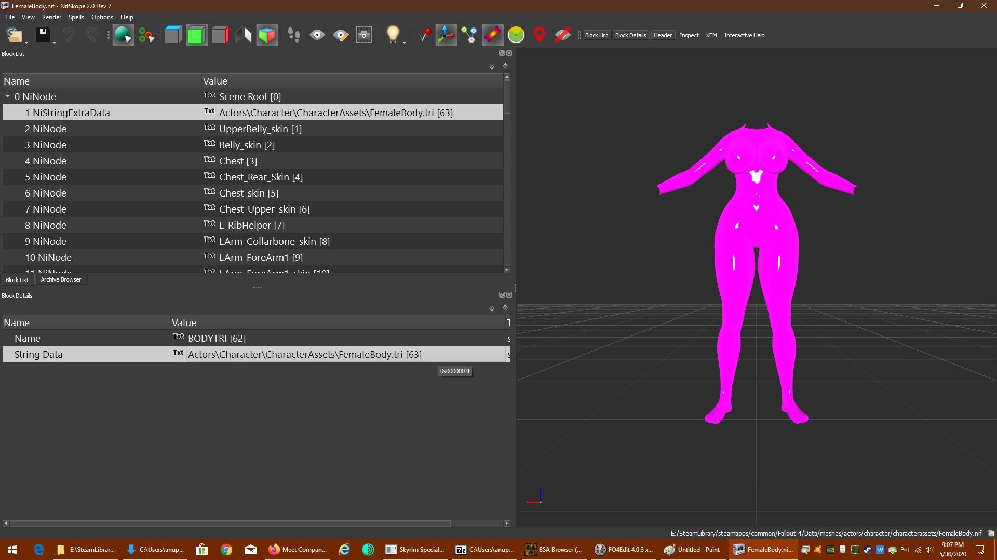Click the String Data value field
The height and width of the screenshot is (560, 997).
[346, 354]
